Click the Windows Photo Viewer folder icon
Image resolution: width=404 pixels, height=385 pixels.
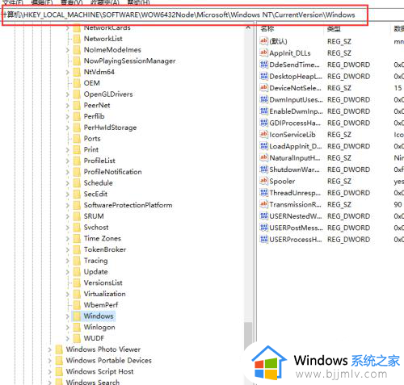(x=59, y=349)
